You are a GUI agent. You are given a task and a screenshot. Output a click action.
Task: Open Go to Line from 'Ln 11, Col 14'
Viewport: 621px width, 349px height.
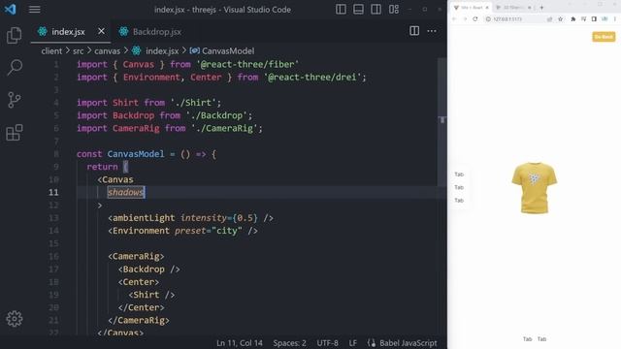pos(240,343)
